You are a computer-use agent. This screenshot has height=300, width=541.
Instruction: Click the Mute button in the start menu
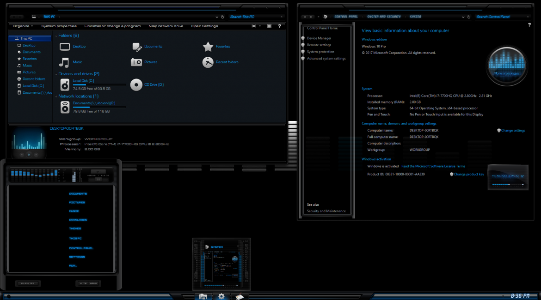[x=83, y=283]
